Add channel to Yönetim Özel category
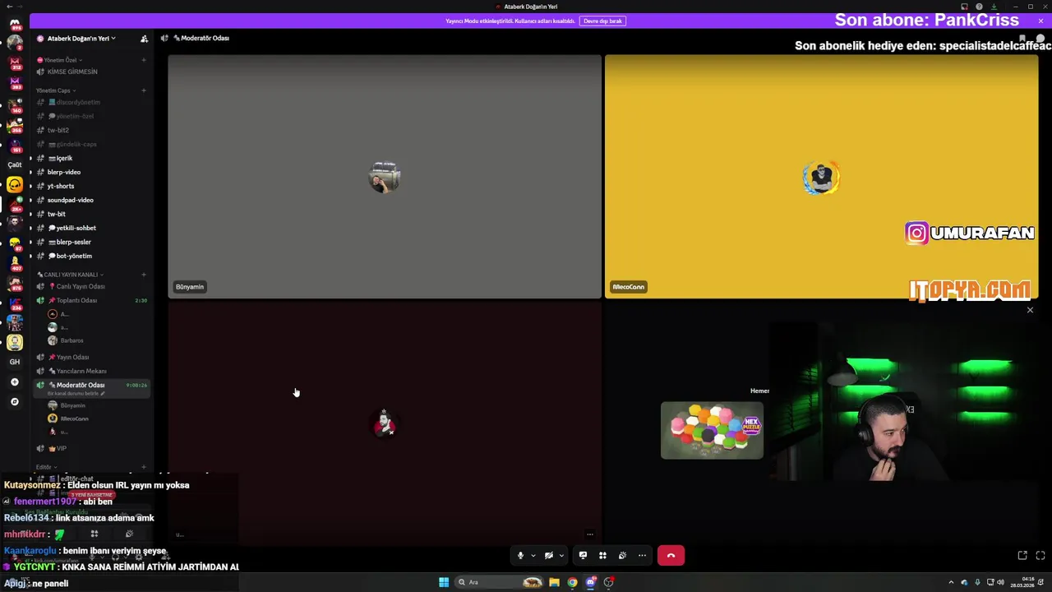 click(144, 60)
